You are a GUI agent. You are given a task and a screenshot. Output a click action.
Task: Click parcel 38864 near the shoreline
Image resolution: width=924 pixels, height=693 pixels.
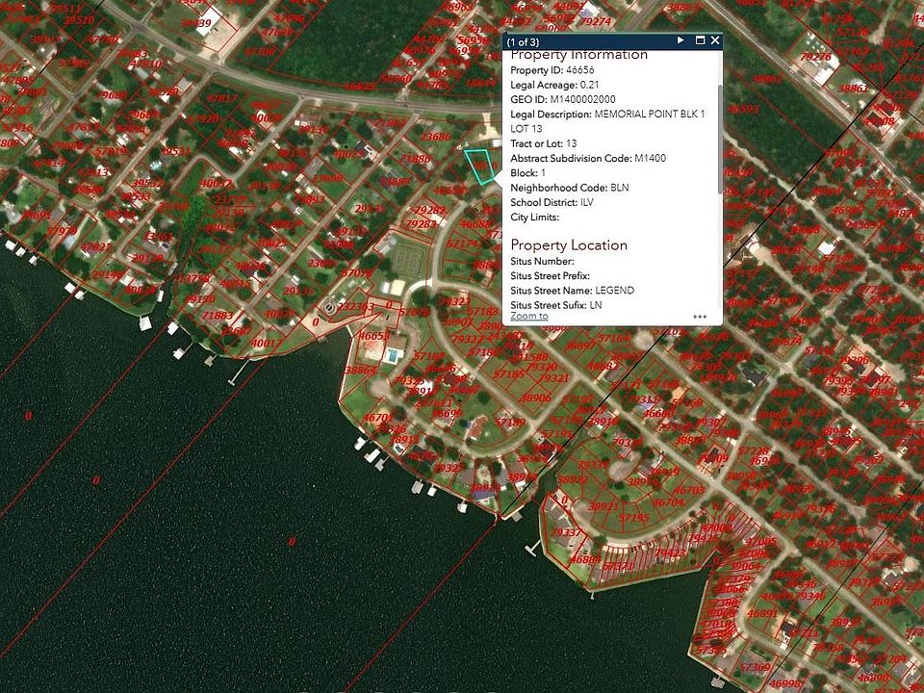pyautogui.click(x=360, y=371)
